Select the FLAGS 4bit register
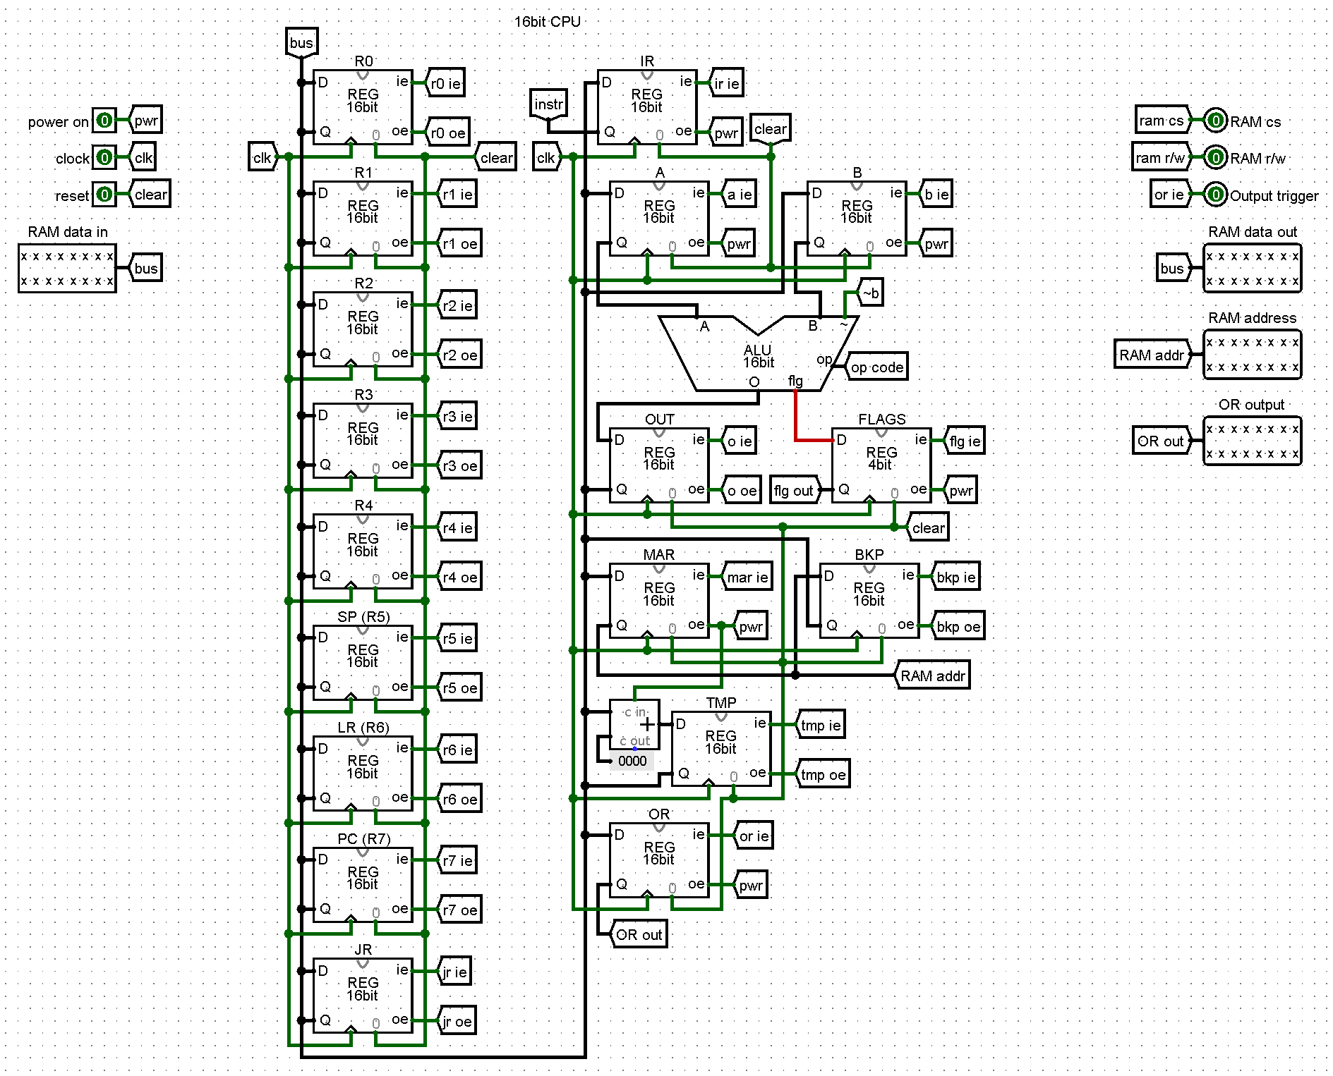The height and width of the screenshot is (1076, 1333). 882,465
